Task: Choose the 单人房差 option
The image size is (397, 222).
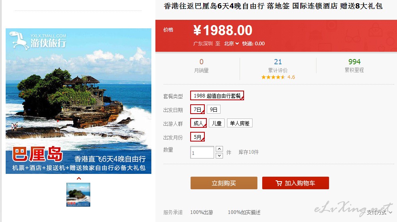Action: (240, 123)
